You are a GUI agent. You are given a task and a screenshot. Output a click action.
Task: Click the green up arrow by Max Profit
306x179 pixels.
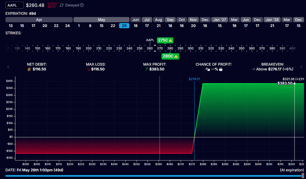(147, 69)
